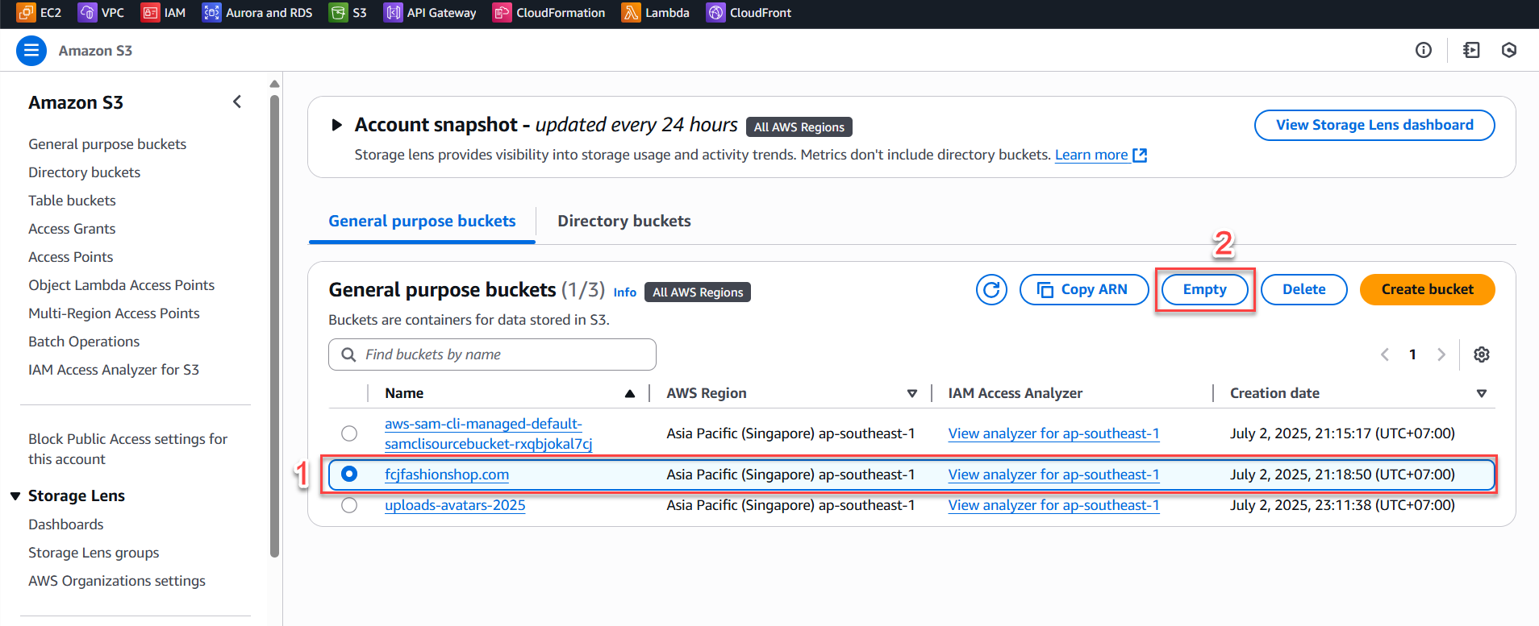Collapse the Storage Lens sidebar section

15,496
